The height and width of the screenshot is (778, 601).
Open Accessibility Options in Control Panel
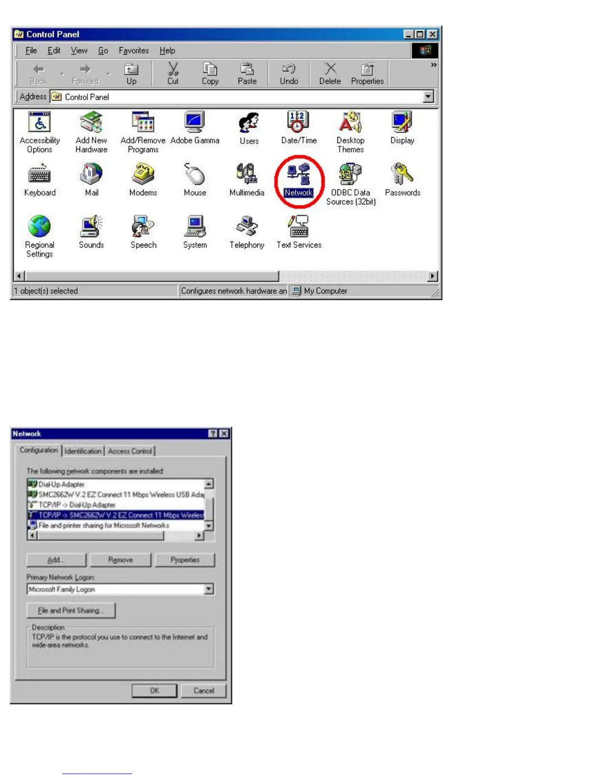pyautogui.click(x=39, y=132)
